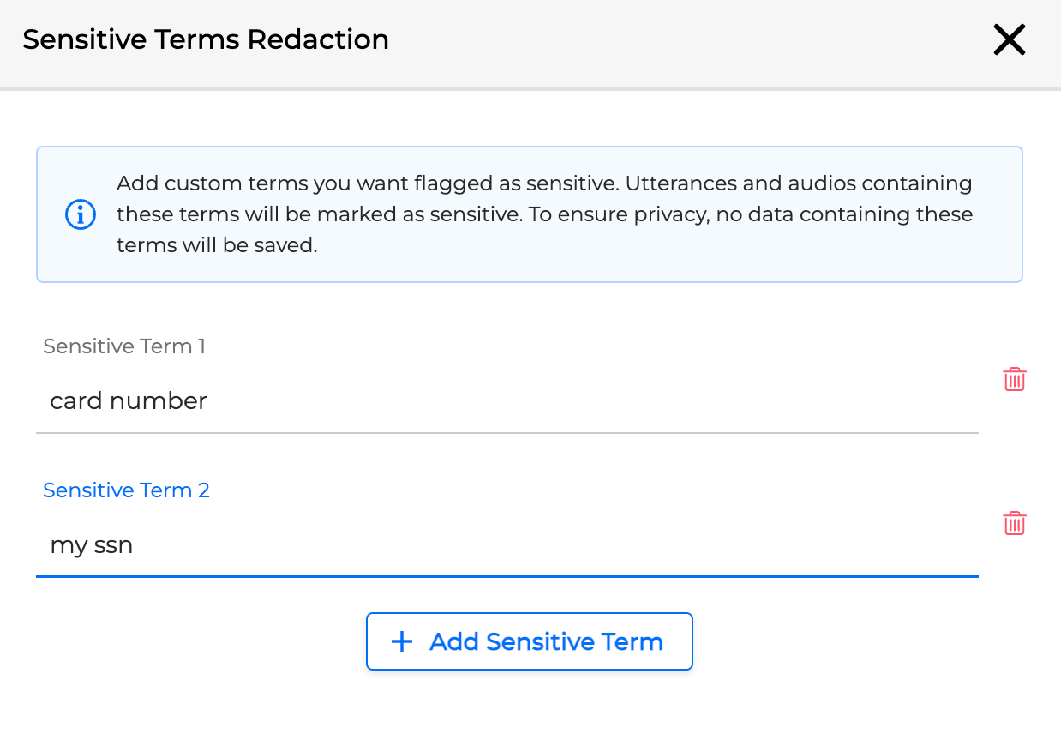Screen dimensions: 1061x746
Task: Click the X to close the redaction dialog
Action: tap(1009, 39)
